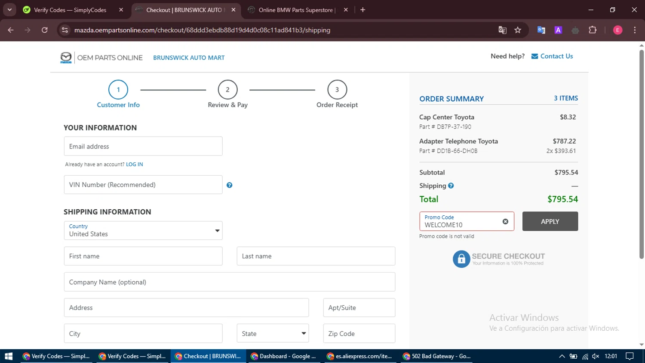Click the taskbar clock 12:01
Viewport: 645px width, 363px height.
pyautogui.click(x=611, y=356)
